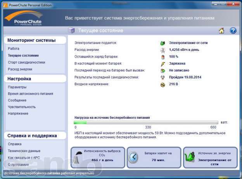Select Текущее состояние in sidebar

point(23,56)
